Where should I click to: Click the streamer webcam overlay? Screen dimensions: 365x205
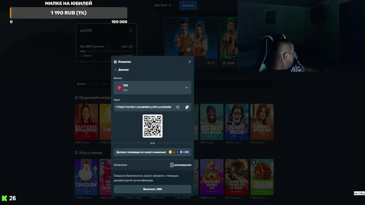pyautogui.click(x=301, y=36)
